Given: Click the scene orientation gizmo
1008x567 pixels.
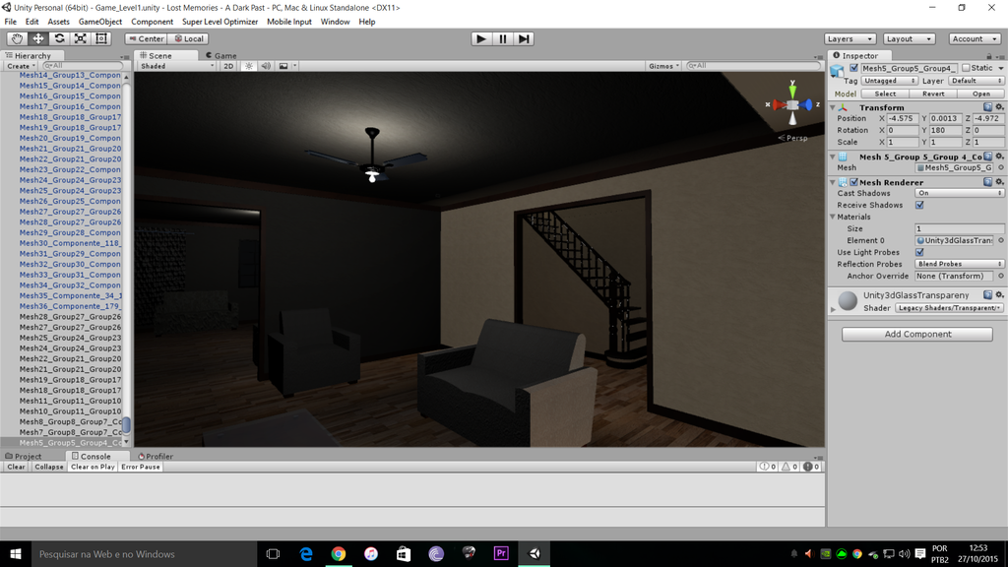Looking at the screenshot, I should [x=792, y=104].
